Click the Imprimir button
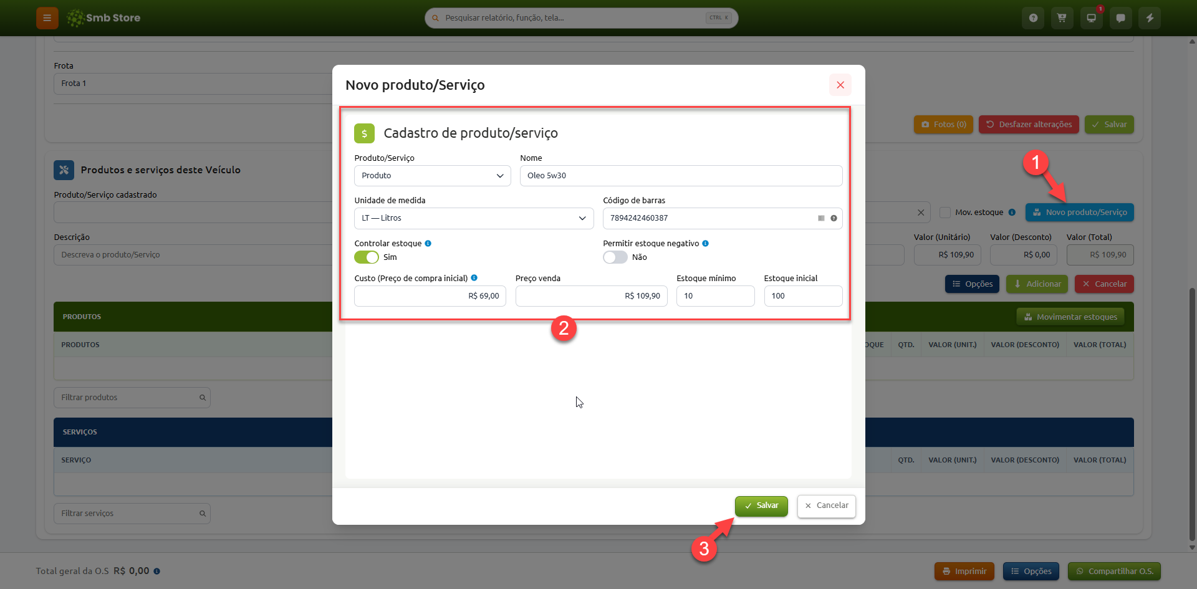This screenshot has height=589, width=1197. click(x=964, y=571)
